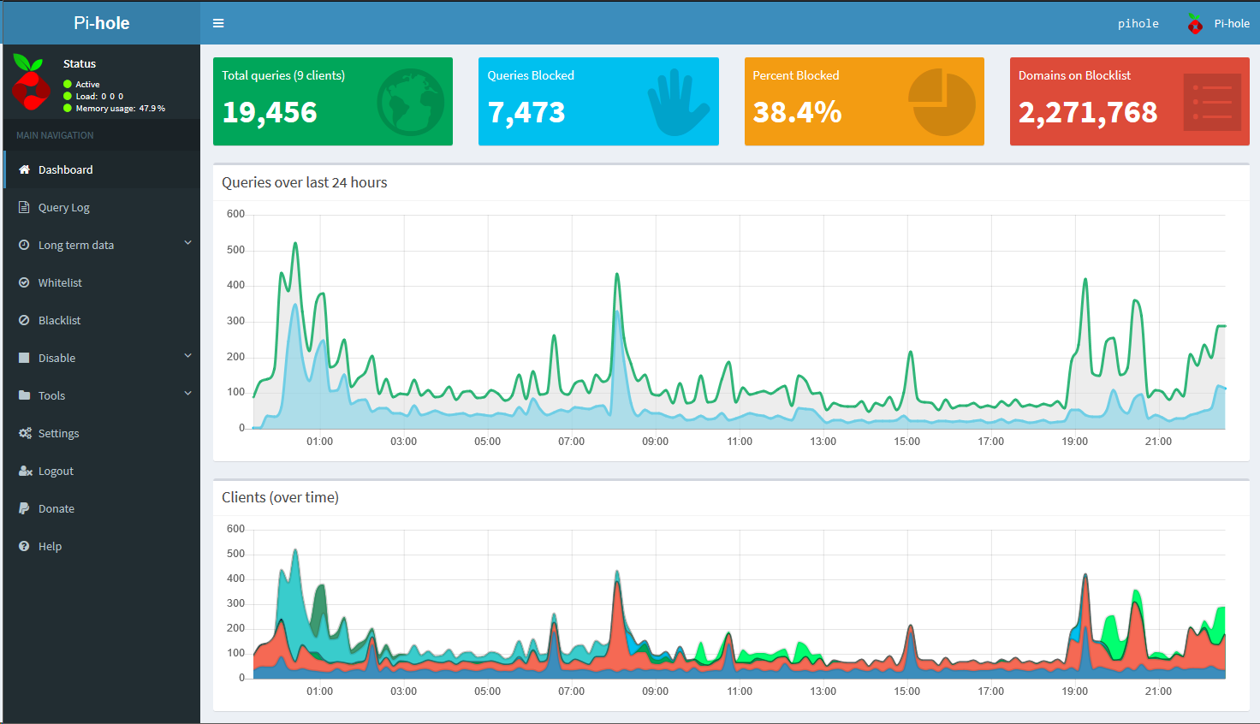This screenshot has width=1260, height=724.
Task: Click the Percent Blocked 38.4% card
Action: 865,101
